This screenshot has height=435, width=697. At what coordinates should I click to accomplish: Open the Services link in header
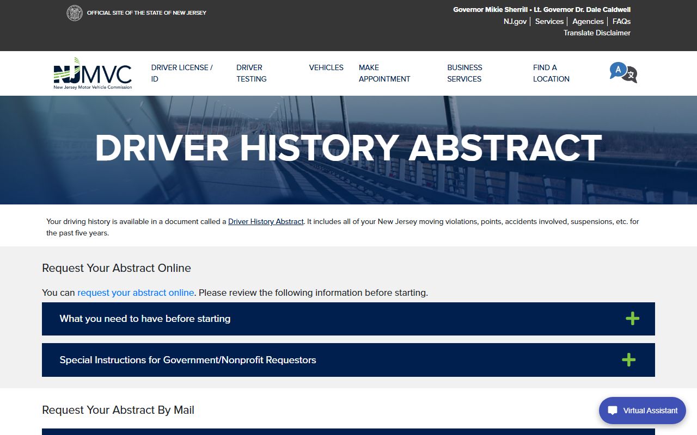pos(549,21)
